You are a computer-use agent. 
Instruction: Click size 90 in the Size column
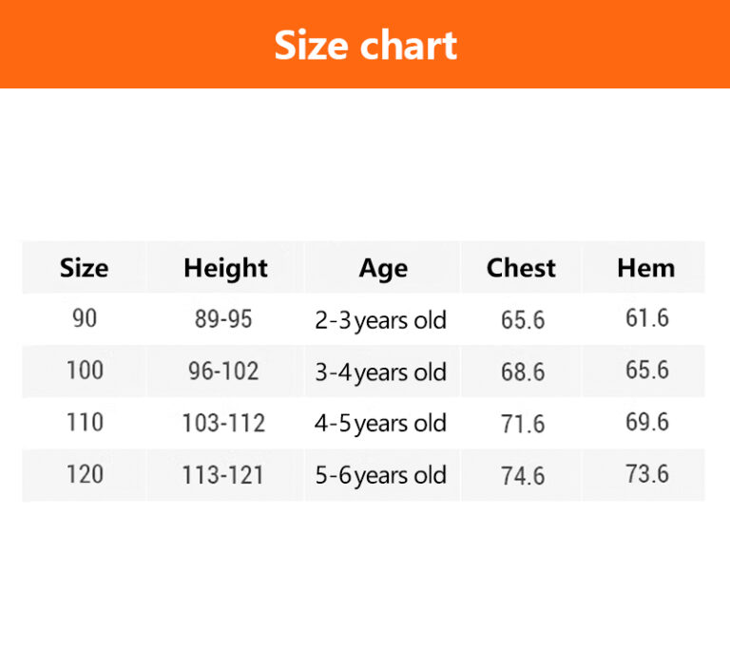pyautogui.click(x=84, y=318)
